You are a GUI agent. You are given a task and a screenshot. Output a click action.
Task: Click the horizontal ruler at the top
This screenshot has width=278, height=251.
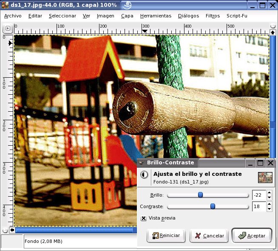(141, 29)
